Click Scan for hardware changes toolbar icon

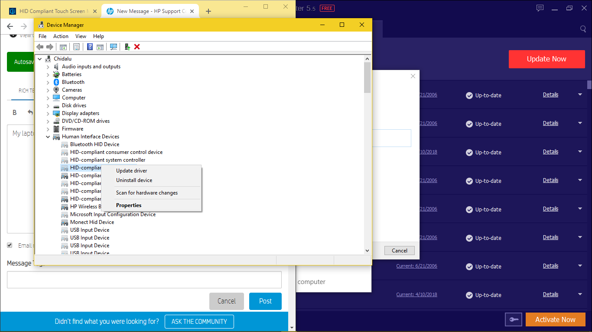coord(114,47)
